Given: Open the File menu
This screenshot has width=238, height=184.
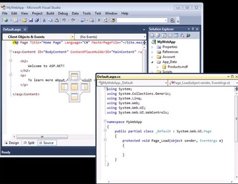Looking at the screenshot, I should tap(5, 13).
